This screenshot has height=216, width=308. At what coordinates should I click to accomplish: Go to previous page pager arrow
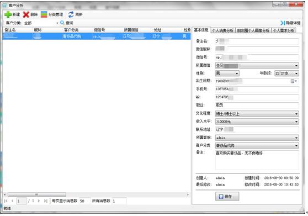[x=12, y=201]
